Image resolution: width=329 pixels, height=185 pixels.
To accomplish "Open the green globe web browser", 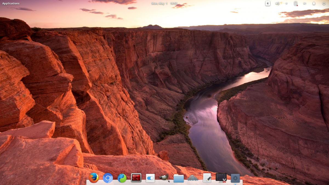I will 122,178.
